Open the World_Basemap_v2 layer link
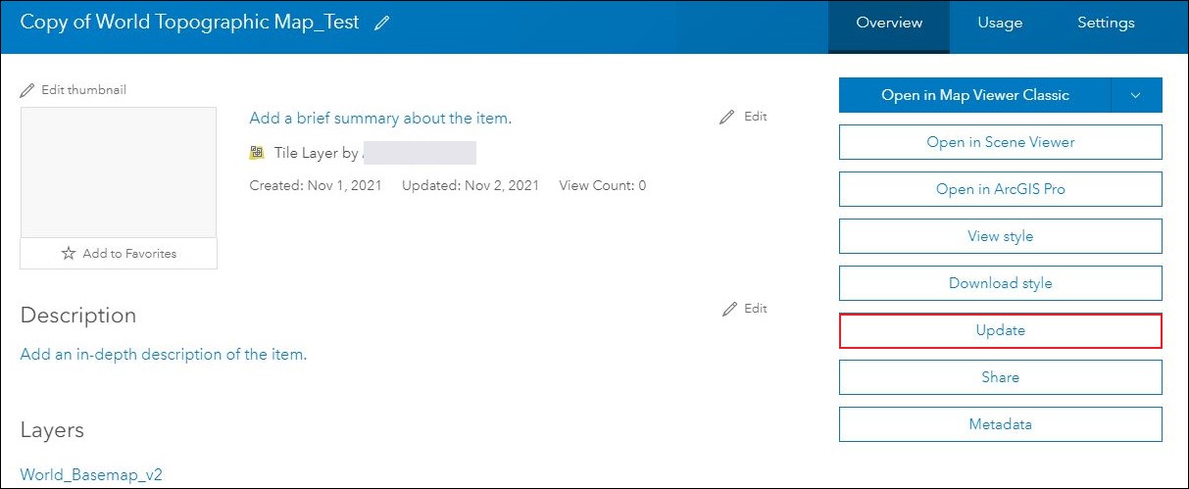The width and height of the screenshot is (1189, 489). tap(91, 475)
